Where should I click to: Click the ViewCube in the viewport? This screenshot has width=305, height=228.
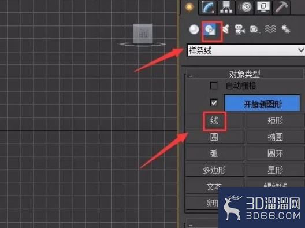pyautogui.click(x=143, y=34)
